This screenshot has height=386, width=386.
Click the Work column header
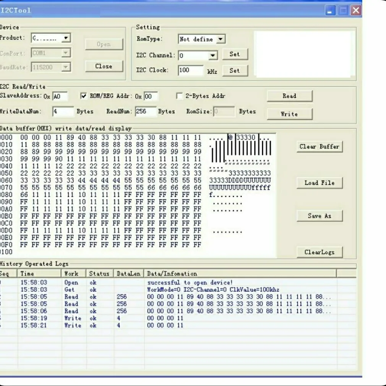click(x=74, y=274)
